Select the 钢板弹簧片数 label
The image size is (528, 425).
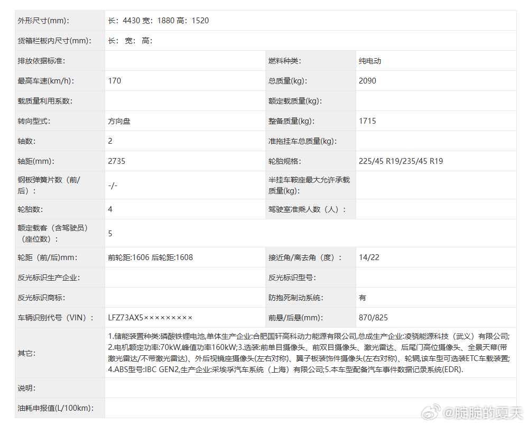[49, 185]
